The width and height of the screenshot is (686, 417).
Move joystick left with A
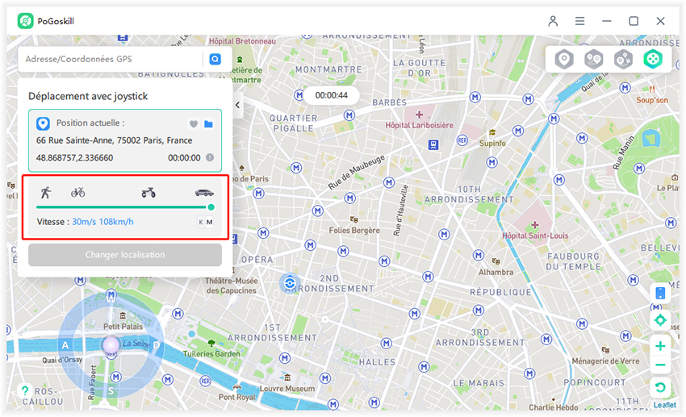65,345
